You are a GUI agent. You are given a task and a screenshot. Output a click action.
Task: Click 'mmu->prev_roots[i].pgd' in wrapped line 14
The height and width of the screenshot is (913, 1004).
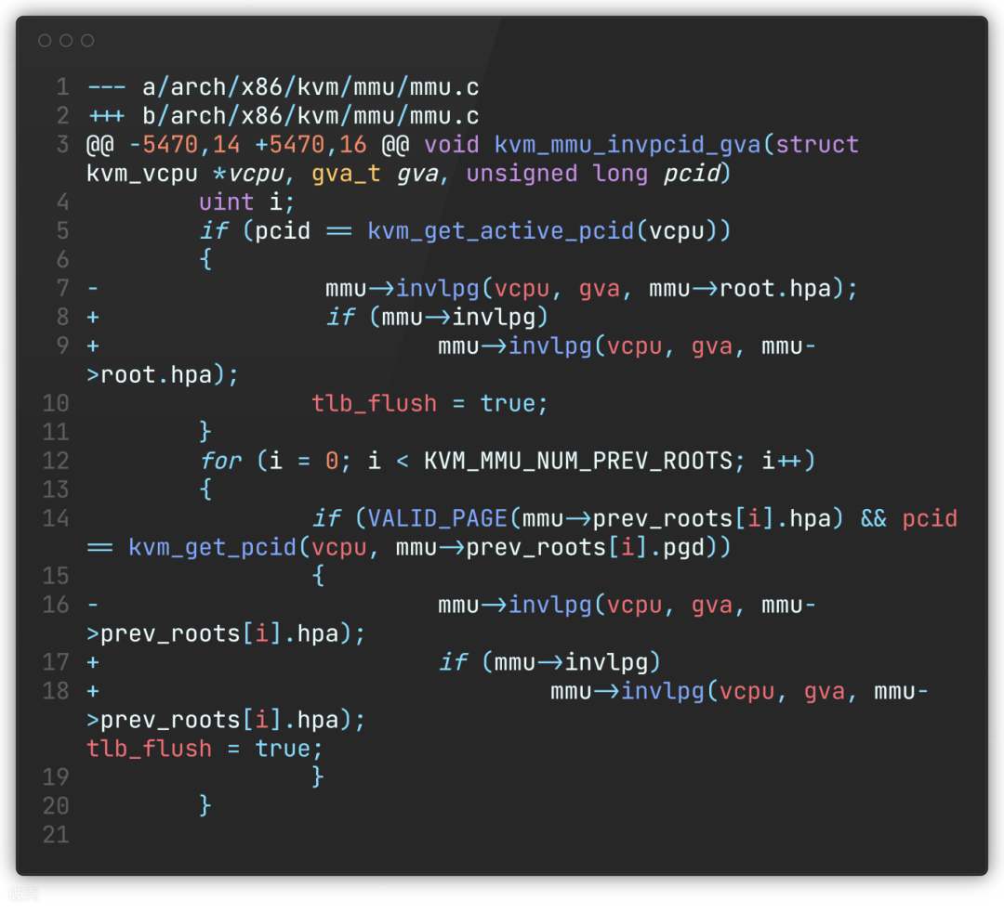(549, 548)
